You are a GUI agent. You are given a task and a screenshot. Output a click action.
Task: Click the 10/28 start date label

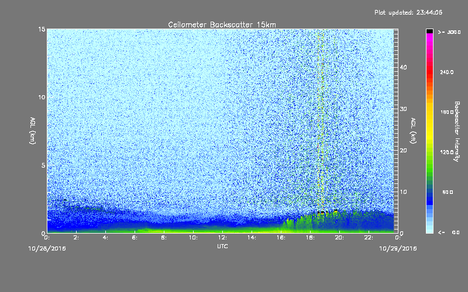[x=47, y=249]
